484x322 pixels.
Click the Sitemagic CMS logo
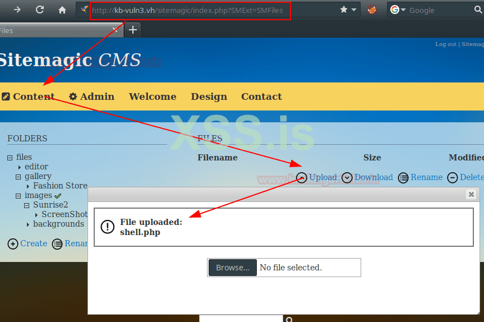tap(70, 59)
